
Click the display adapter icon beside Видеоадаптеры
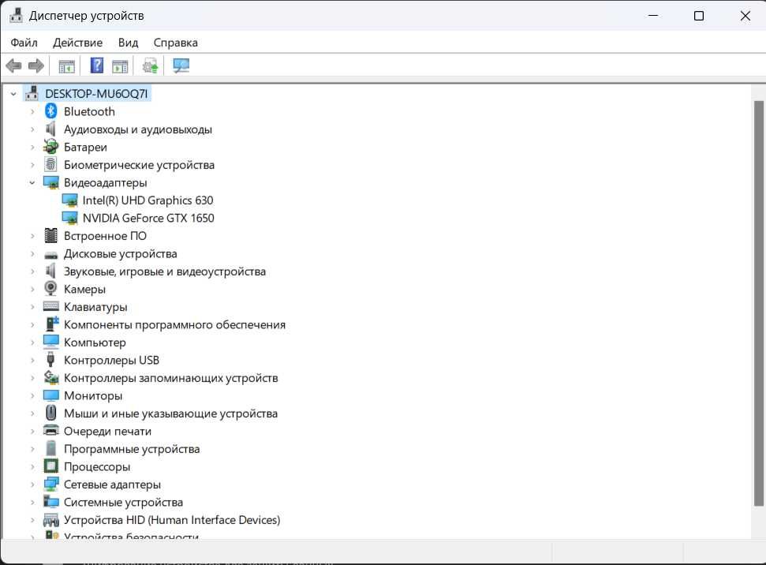[50, 182]
